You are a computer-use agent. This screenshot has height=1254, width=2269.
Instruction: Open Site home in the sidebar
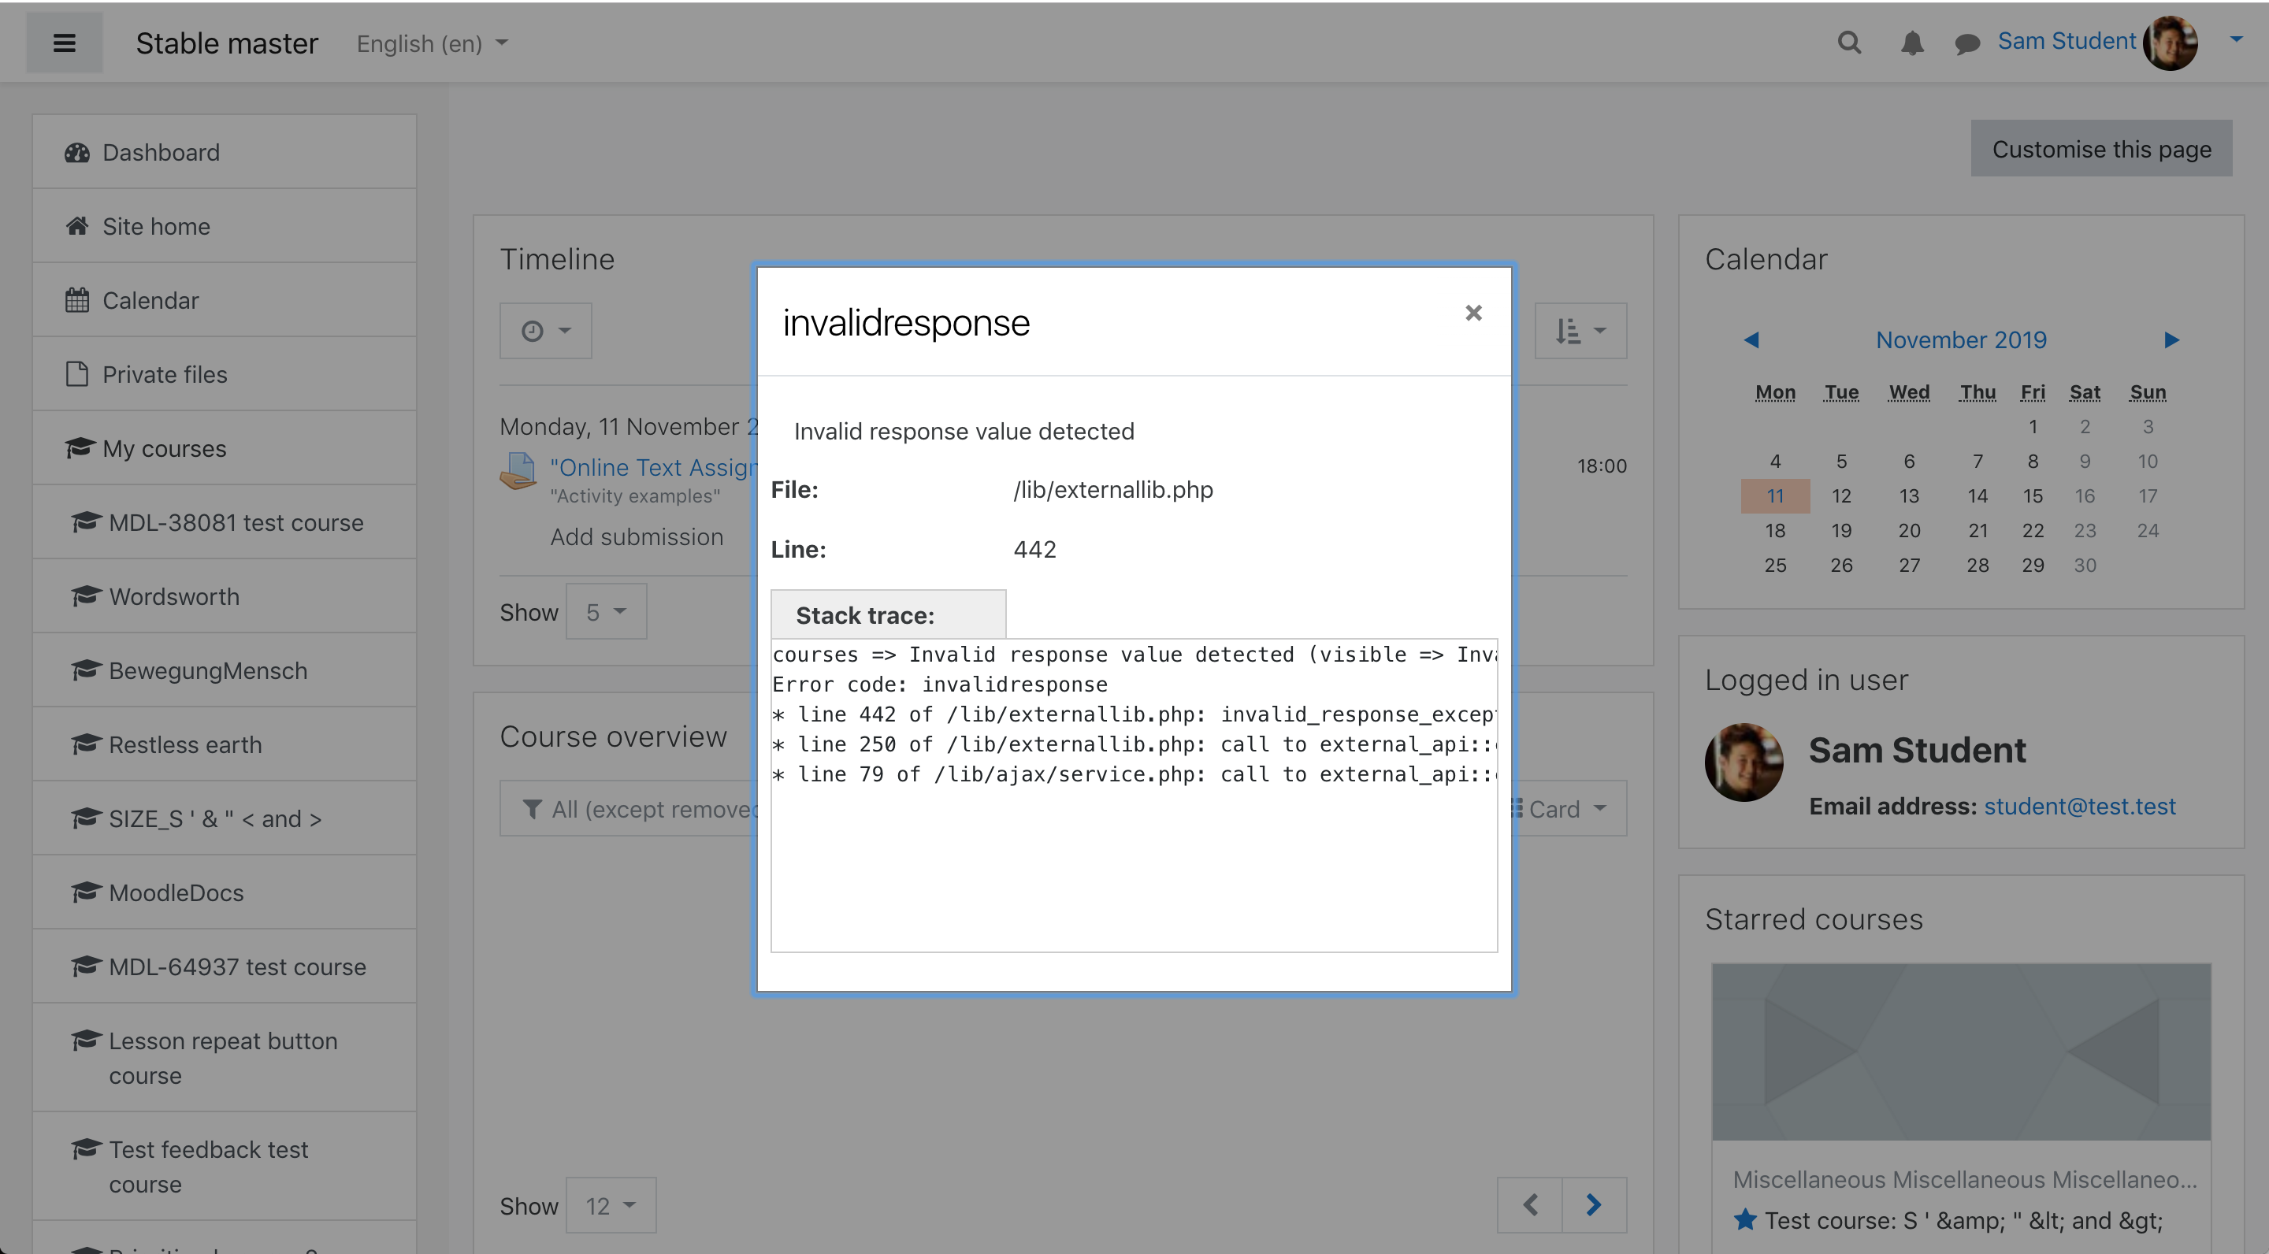pos(225,225)
